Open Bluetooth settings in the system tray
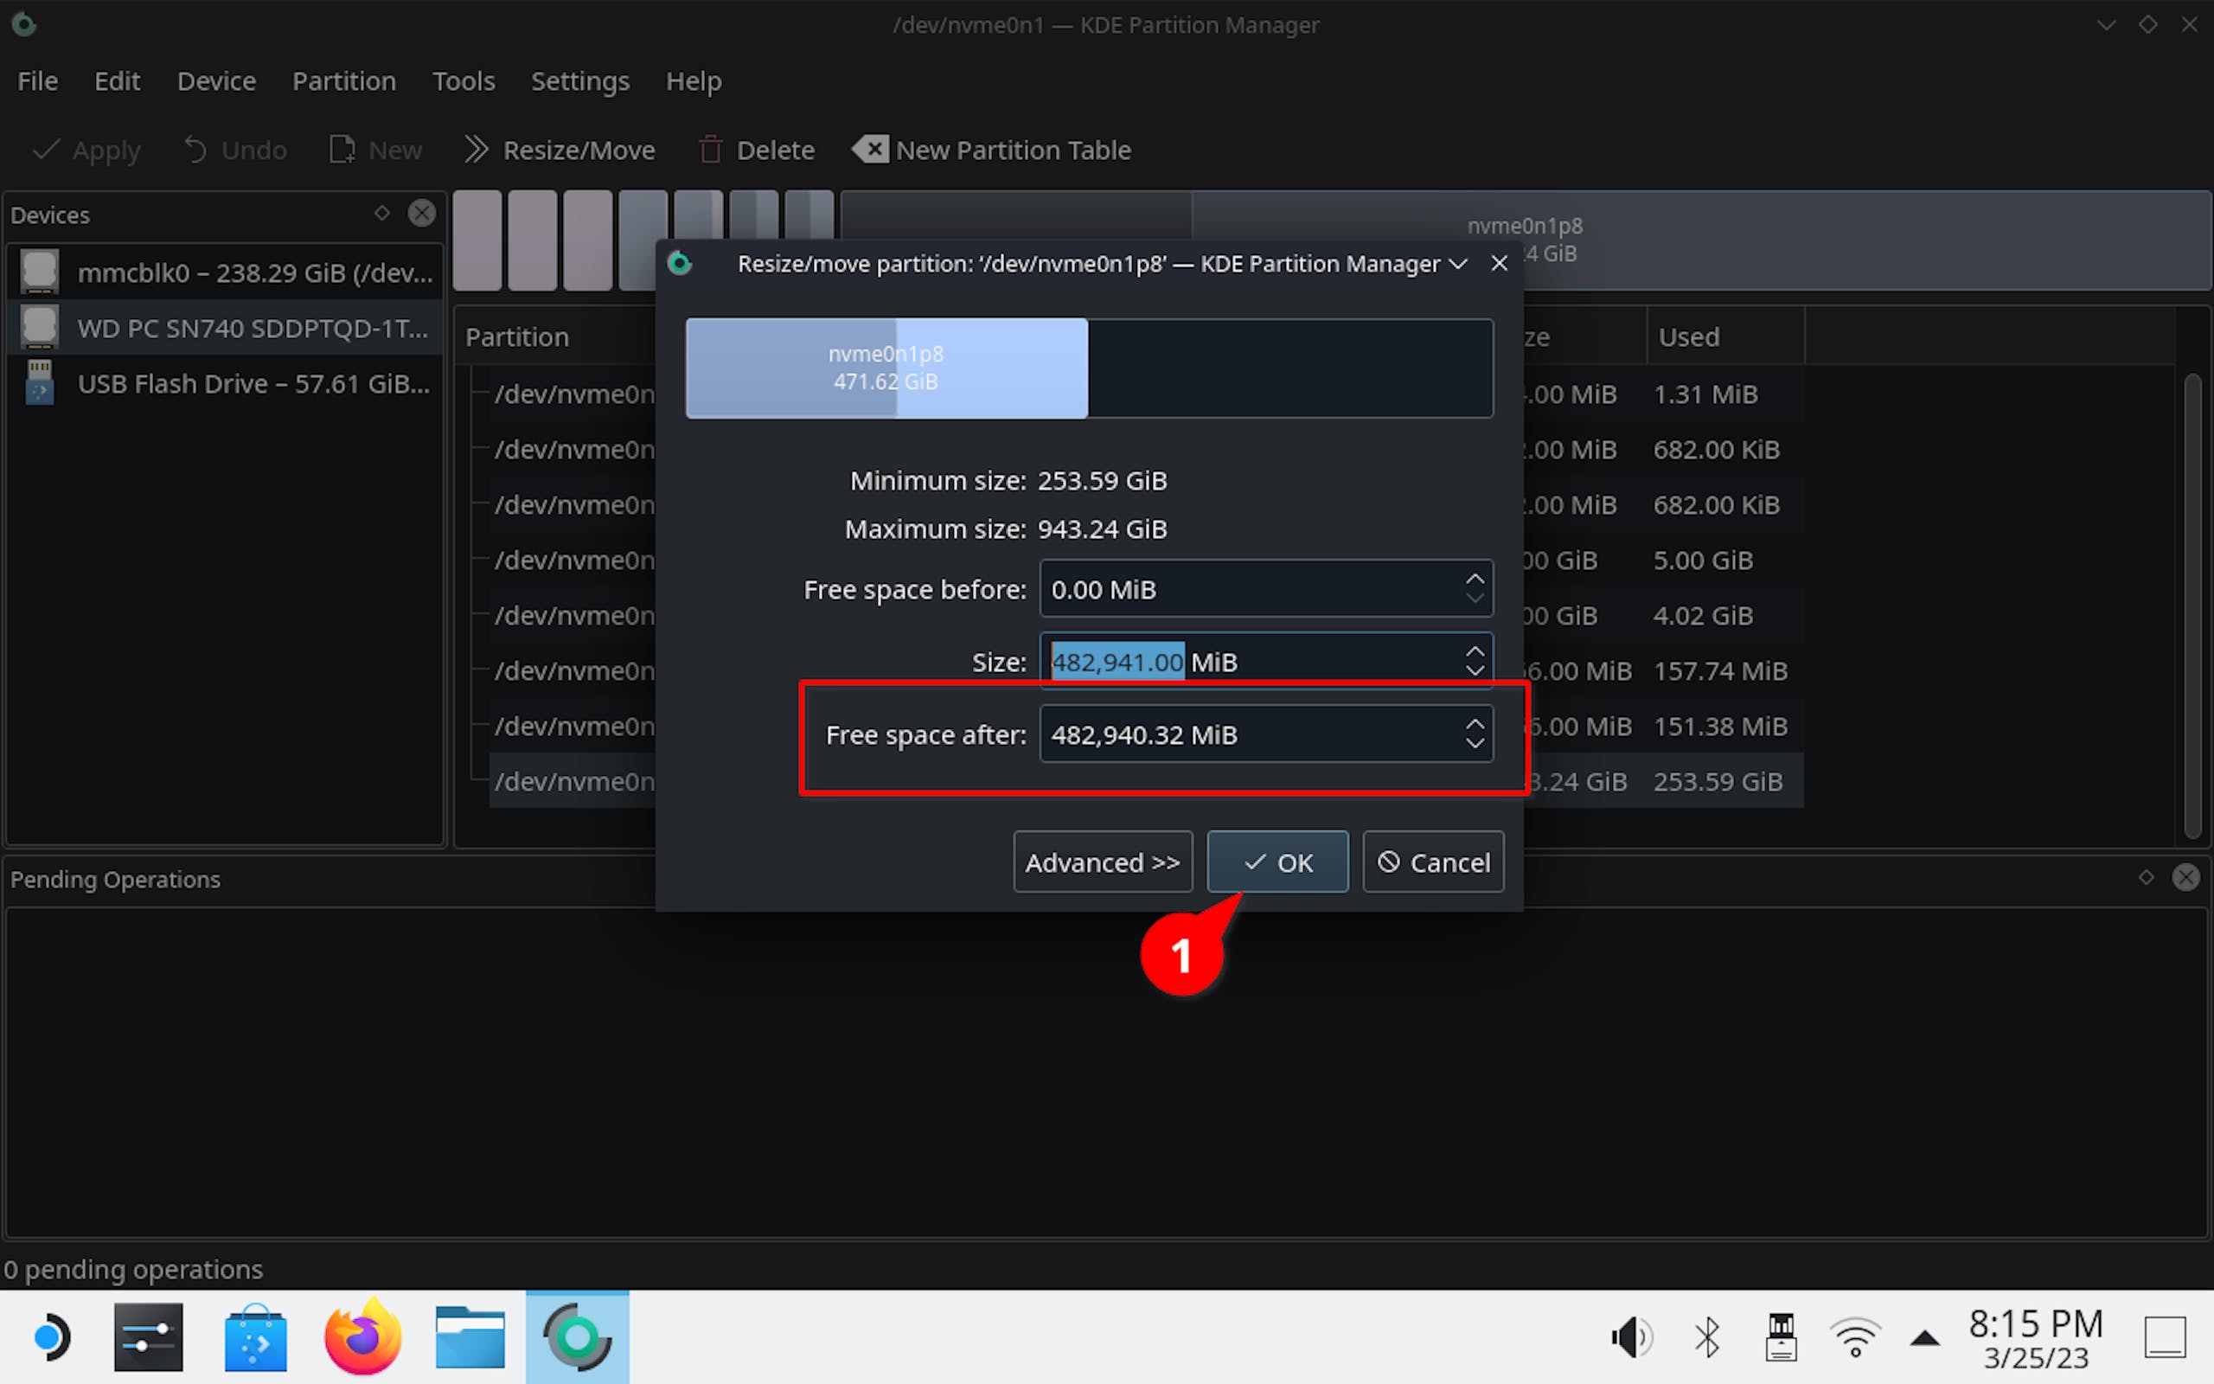The height and width of the screenshot is (1384, 2214). click(x=1706, y=1337)
